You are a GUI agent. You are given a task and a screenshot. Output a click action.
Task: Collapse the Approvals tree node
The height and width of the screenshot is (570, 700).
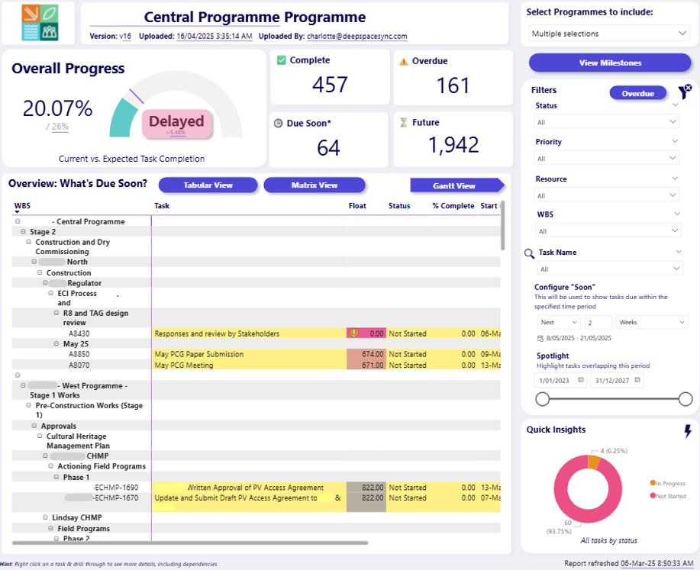click(x=34, y=426)
